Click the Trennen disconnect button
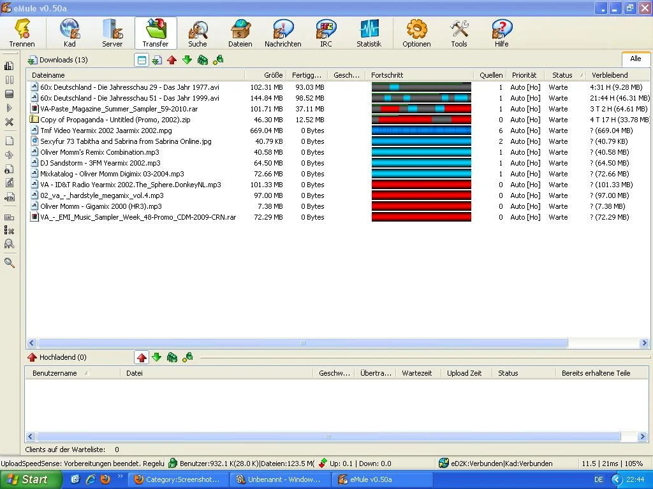 [22, 32]
